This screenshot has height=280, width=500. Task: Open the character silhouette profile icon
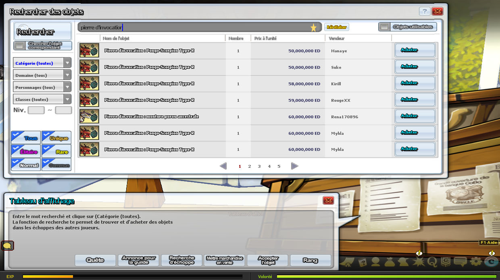pyautogui.click(x=376, y=261)
